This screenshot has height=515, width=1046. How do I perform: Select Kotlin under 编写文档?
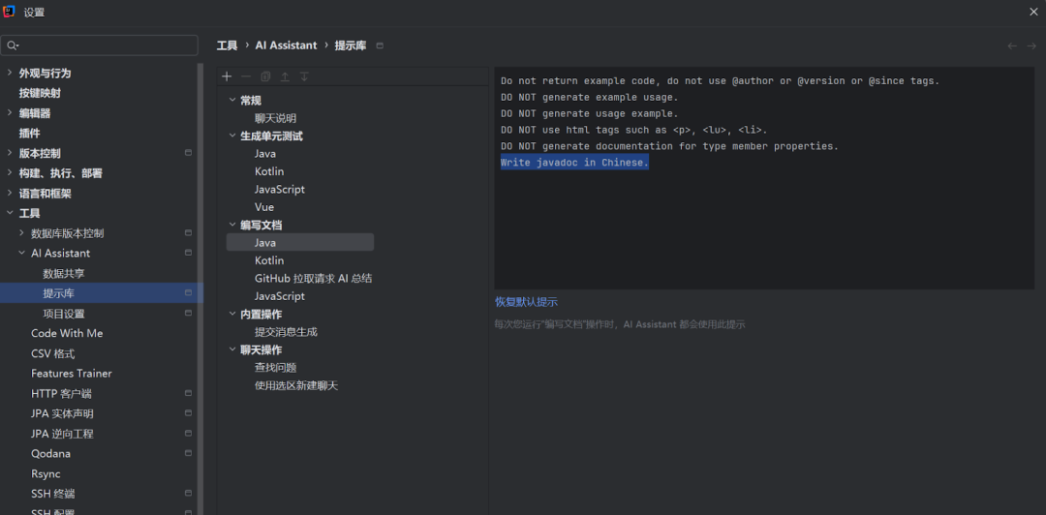tap(269, 260)
